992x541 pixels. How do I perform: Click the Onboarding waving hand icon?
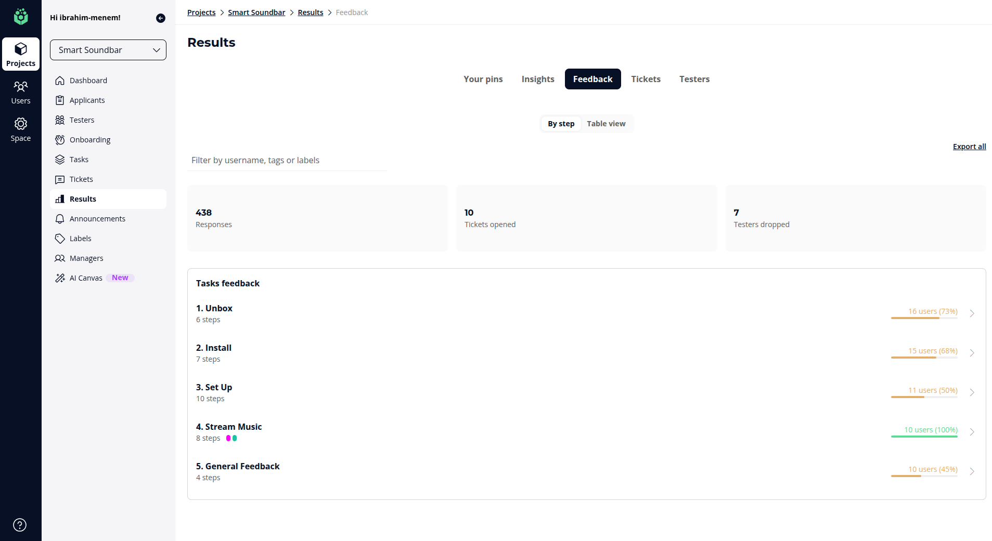pos(60,140)
